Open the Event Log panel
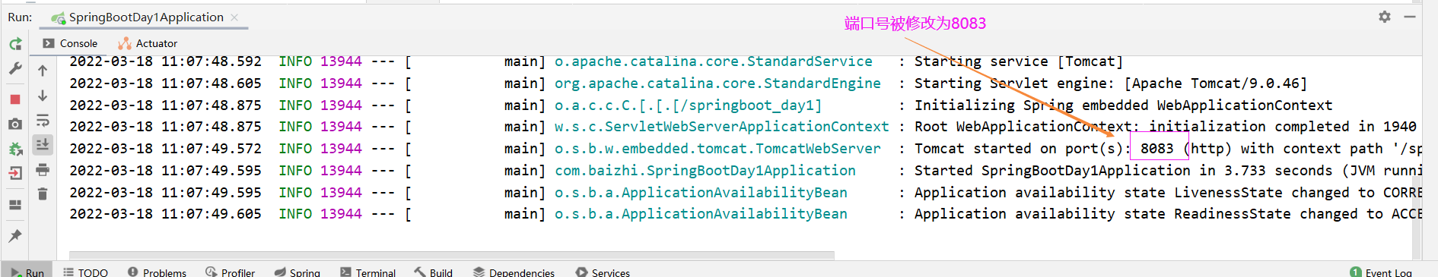 pos(1381,272)
